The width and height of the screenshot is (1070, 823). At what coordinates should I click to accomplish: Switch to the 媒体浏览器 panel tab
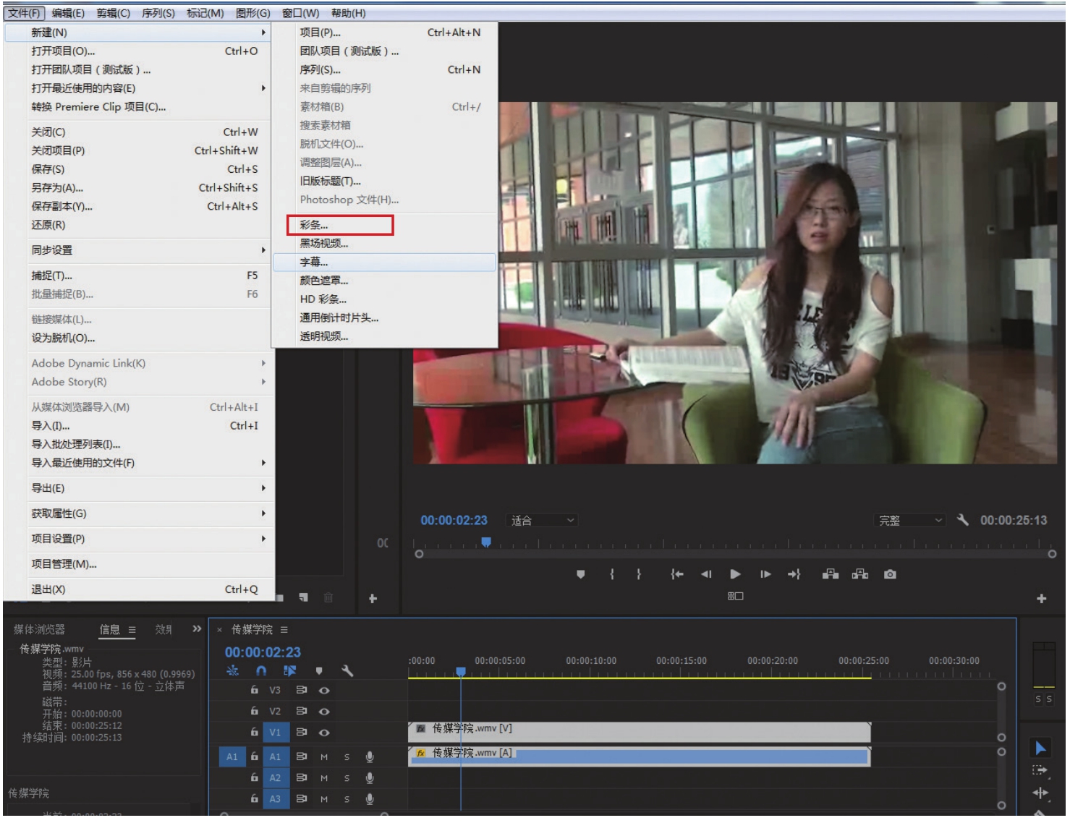[39, 630]
